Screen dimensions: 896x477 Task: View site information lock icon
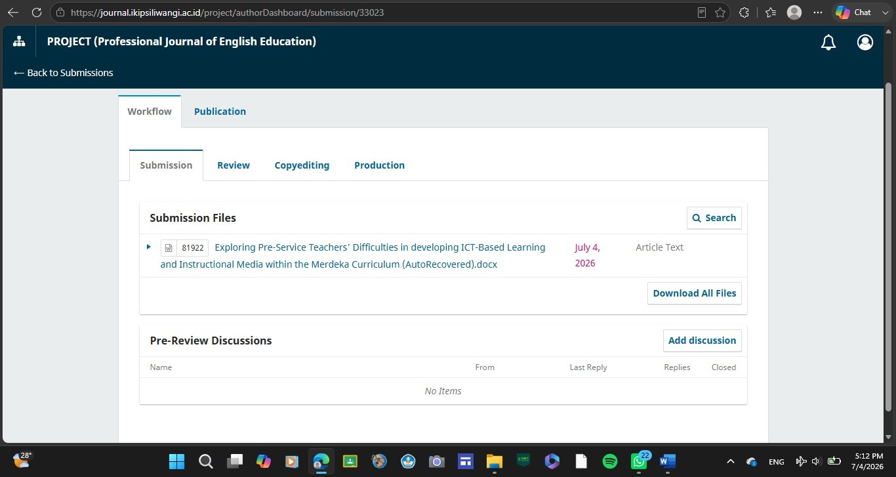click(x=61, y=12)
